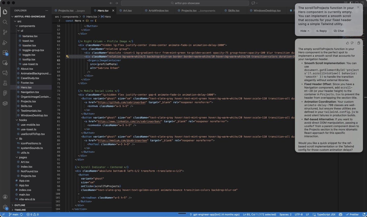Collapse the ui folder in Explorer

point(22,30)
